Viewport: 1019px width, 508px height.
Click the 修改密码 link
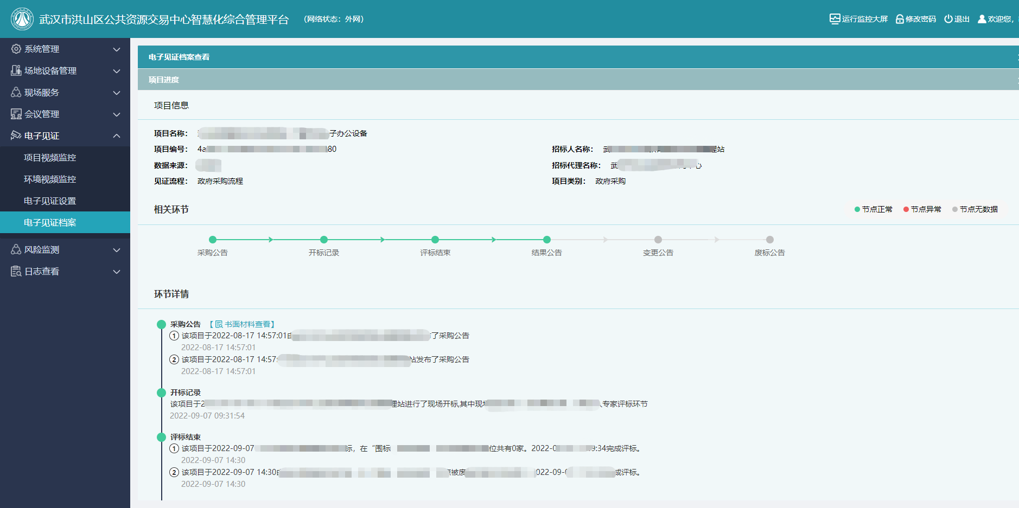921,19
